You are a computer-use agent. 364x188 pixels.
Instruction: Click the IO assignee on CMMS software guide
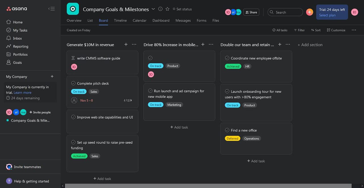[x=74, y=67]
